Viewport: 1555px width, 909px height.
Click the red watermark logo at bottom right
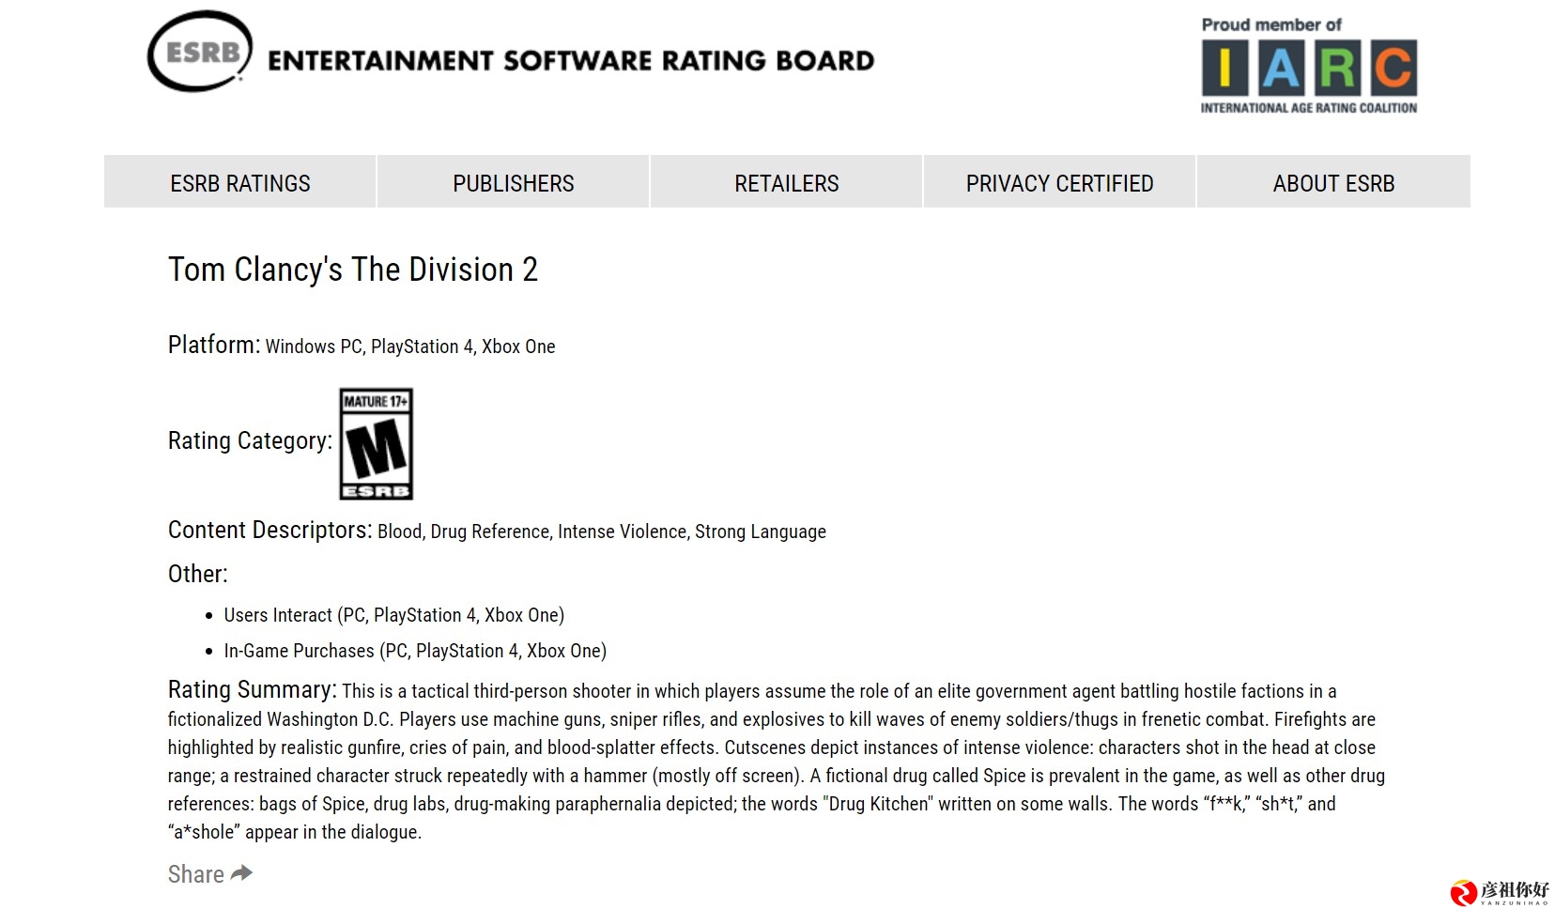(1463, 892)
